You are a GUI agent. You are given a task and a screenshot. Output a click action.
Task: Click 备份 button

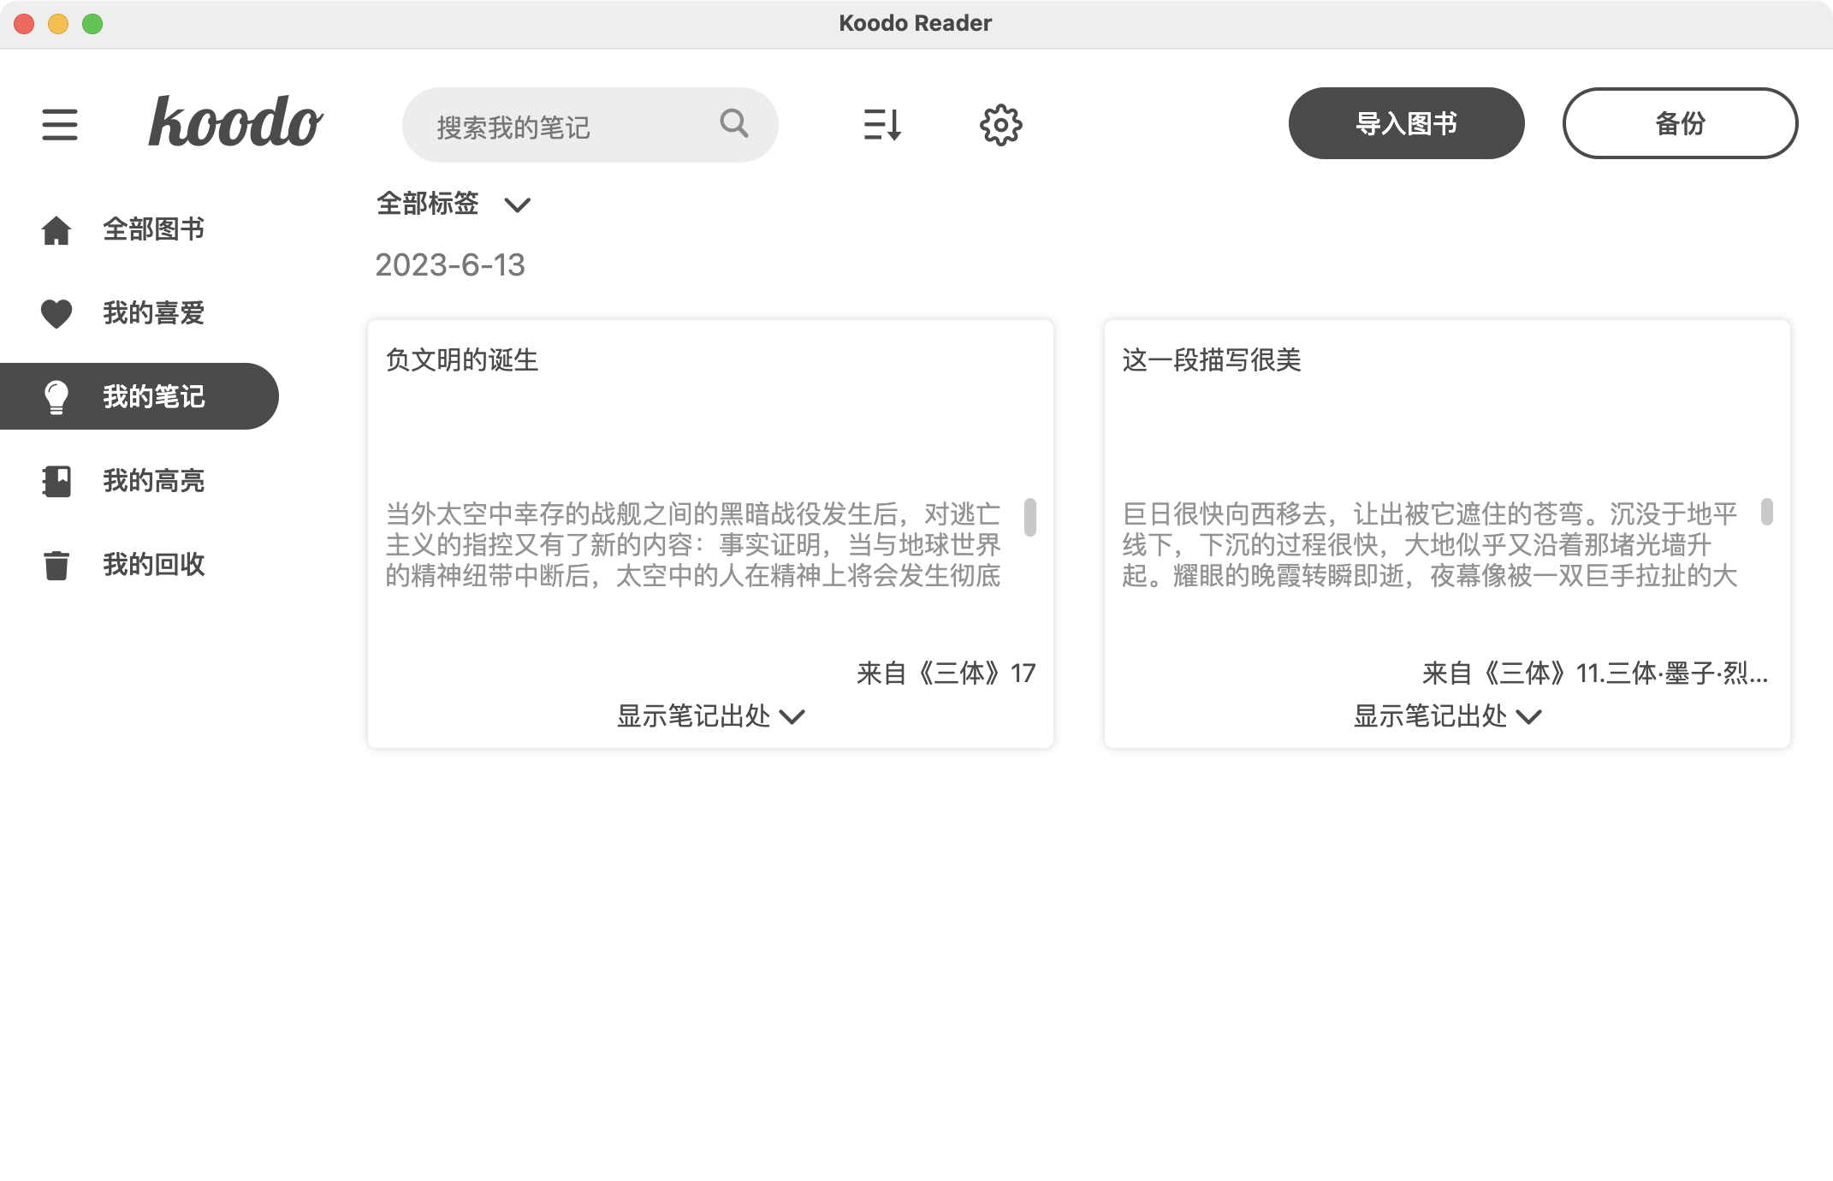[1680, 123]
